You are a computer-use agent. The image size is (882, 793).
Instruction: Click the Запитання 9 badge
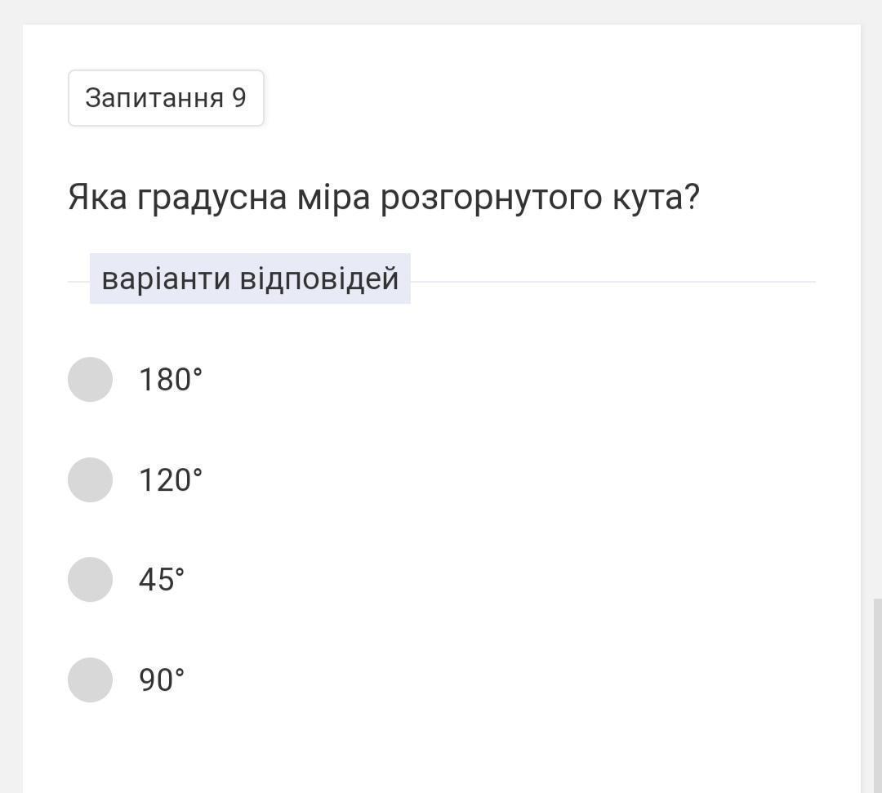click(166, 98)
